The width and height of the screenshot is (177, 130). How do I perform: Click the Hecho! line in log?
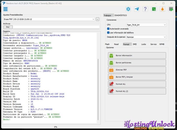7,119
